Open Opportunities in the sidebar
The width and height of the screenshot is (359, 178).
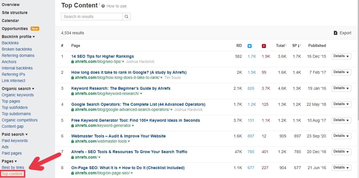(15, 29)
